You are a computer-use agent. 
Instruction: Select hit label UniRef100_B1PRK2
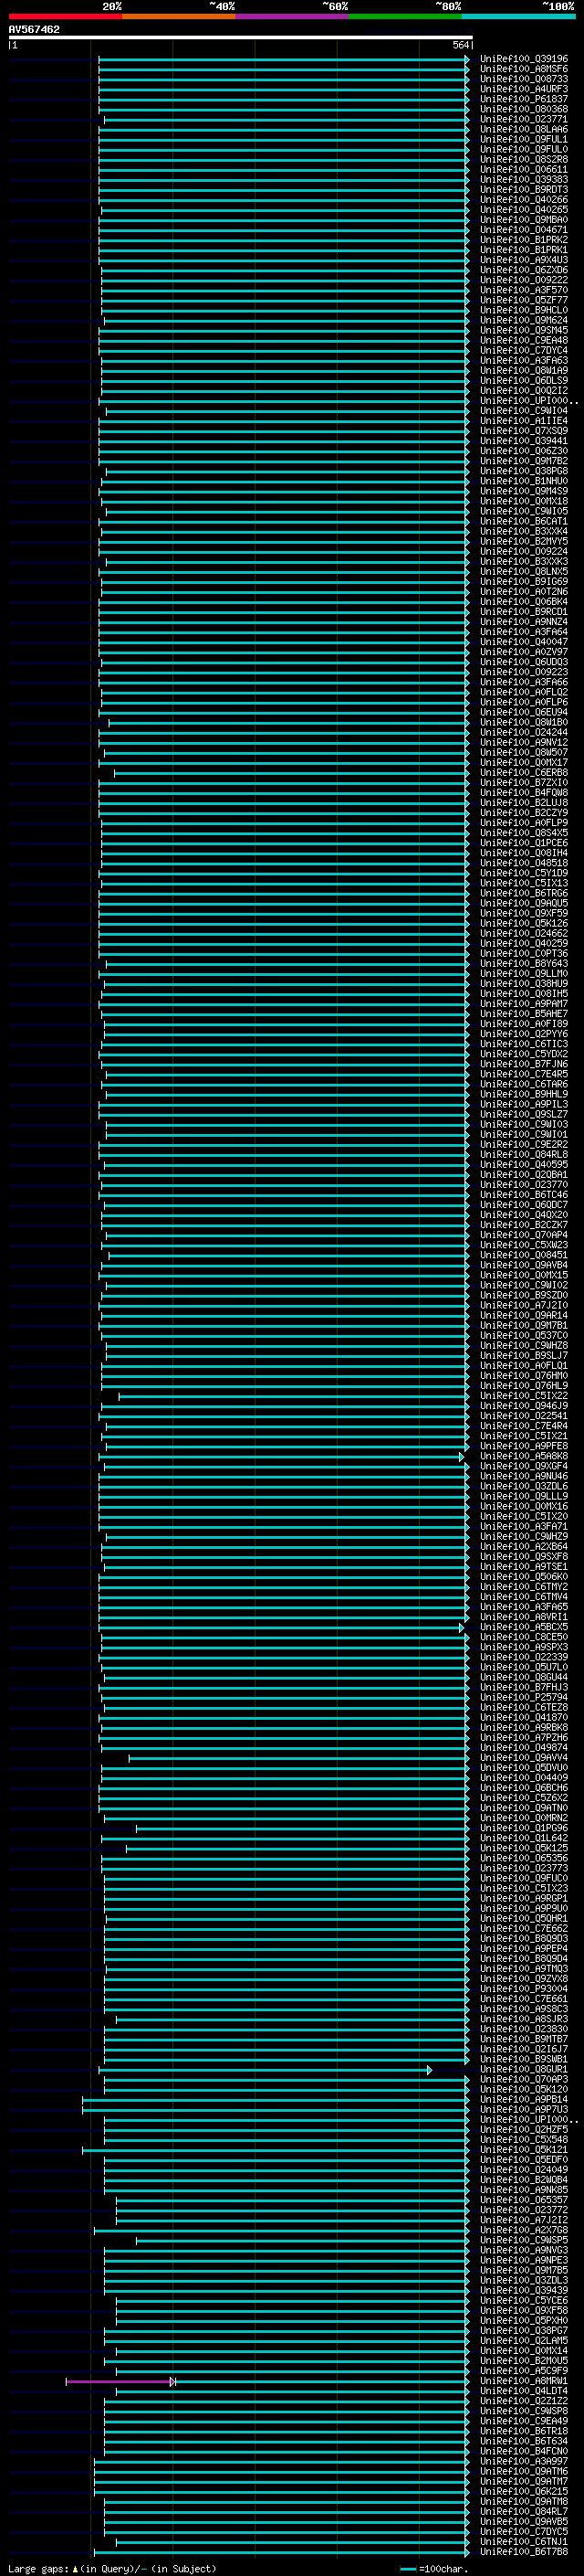coord(523,240)
